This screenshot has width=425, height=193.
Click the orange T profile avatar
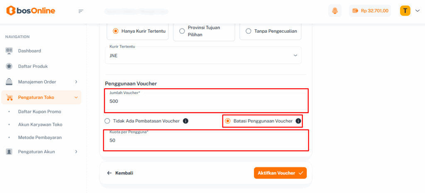click(x=405, y=11)
